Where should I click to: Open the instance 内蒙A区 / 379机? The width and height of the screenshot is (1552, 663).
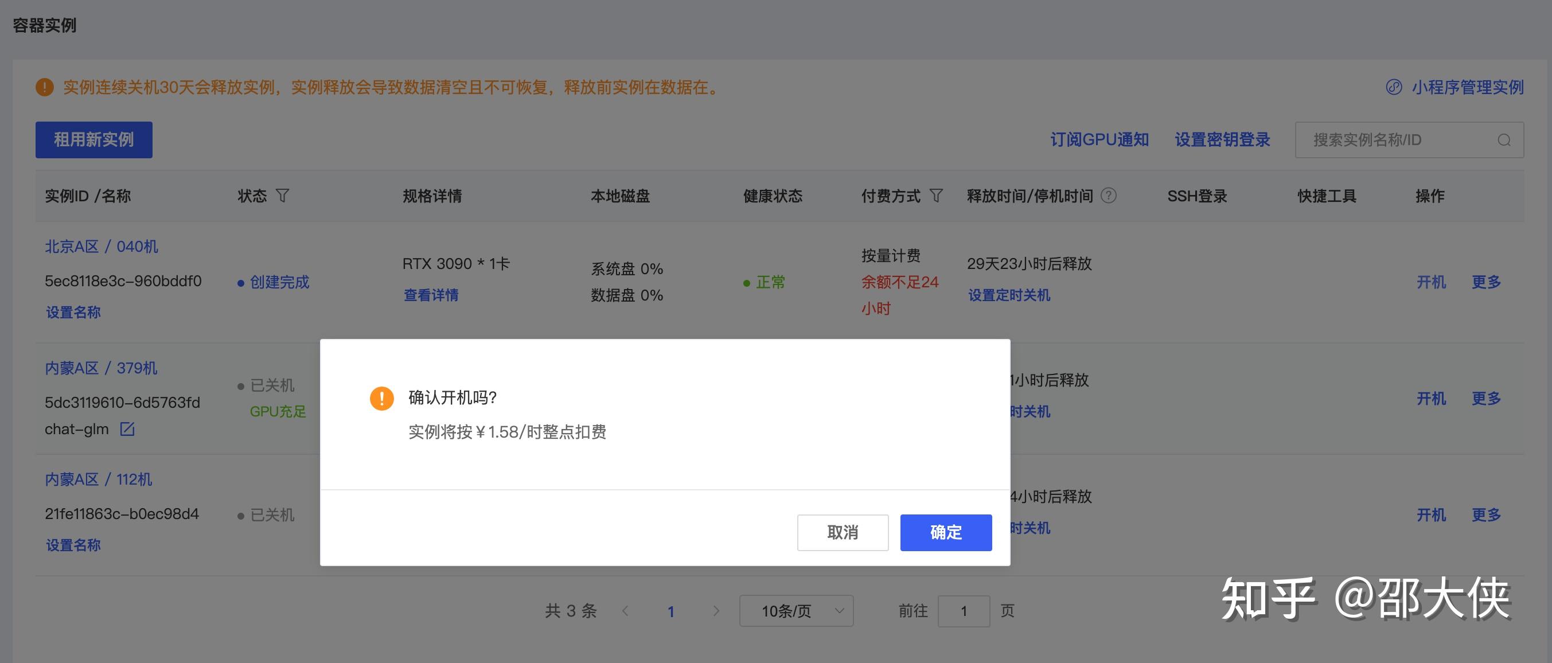[101, 368]
